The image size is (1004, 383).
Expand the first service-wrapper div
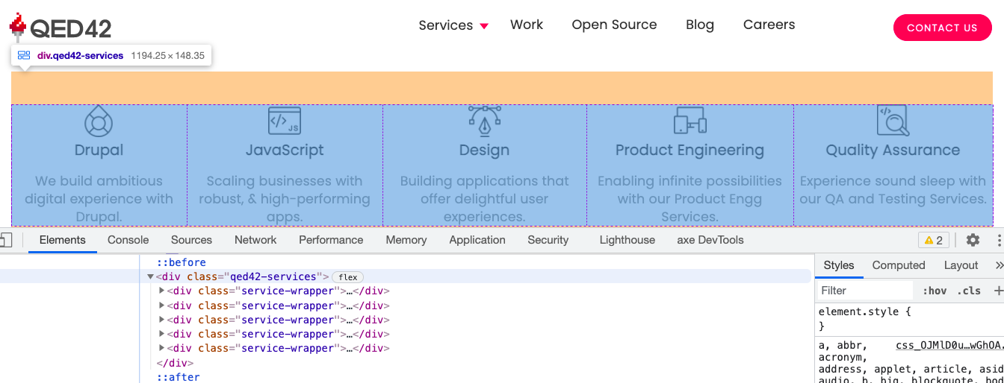pos(162,291)
